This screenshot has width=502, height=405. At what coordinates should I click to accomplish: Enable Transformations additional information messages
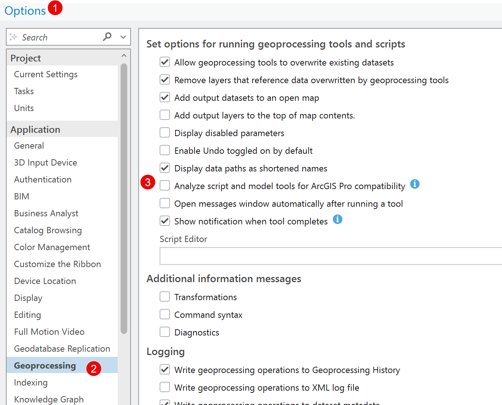164,296
